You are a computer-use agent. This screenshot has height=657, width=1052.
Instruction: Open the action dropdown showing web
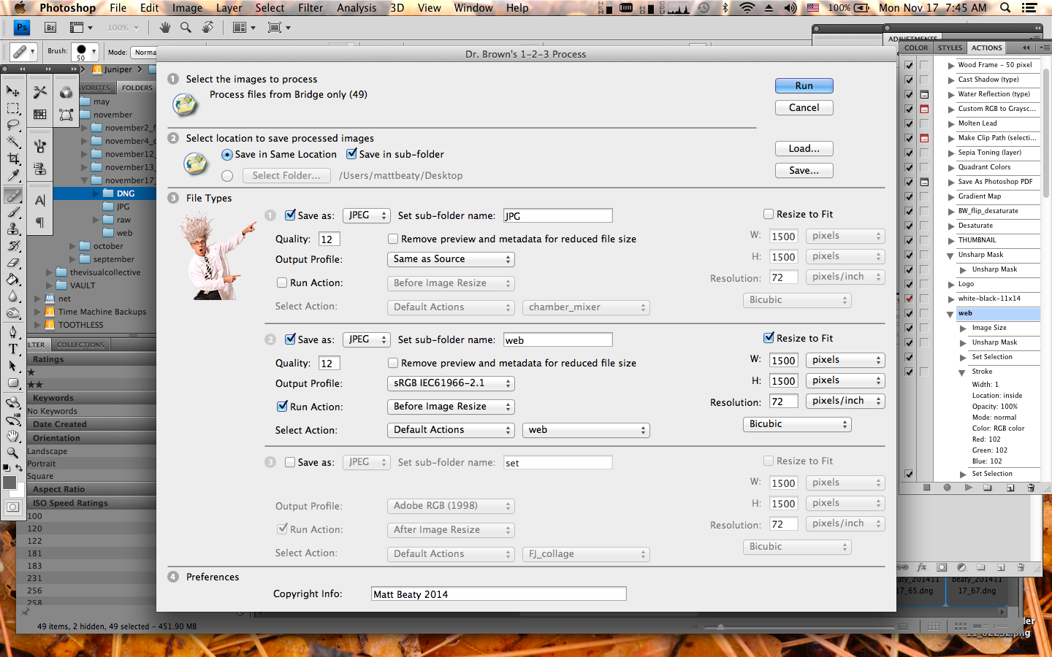[586, 430]
